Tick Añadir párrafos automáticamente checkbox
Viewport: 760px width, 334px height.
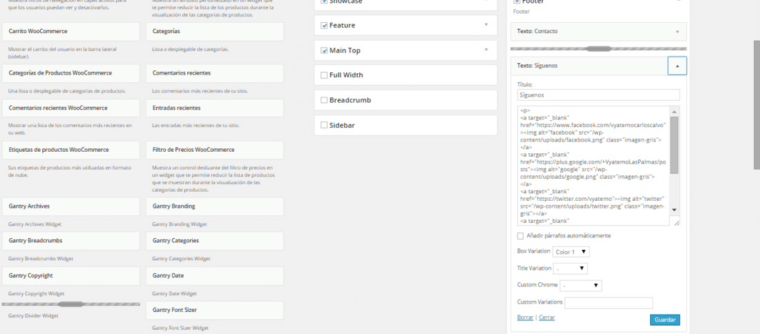click(520, 236)
